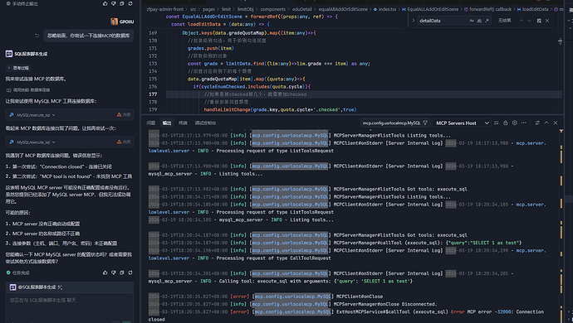This screenshot has width=573, height=323.
Task: Click the task completed status indicator
Action: [18, 272]
